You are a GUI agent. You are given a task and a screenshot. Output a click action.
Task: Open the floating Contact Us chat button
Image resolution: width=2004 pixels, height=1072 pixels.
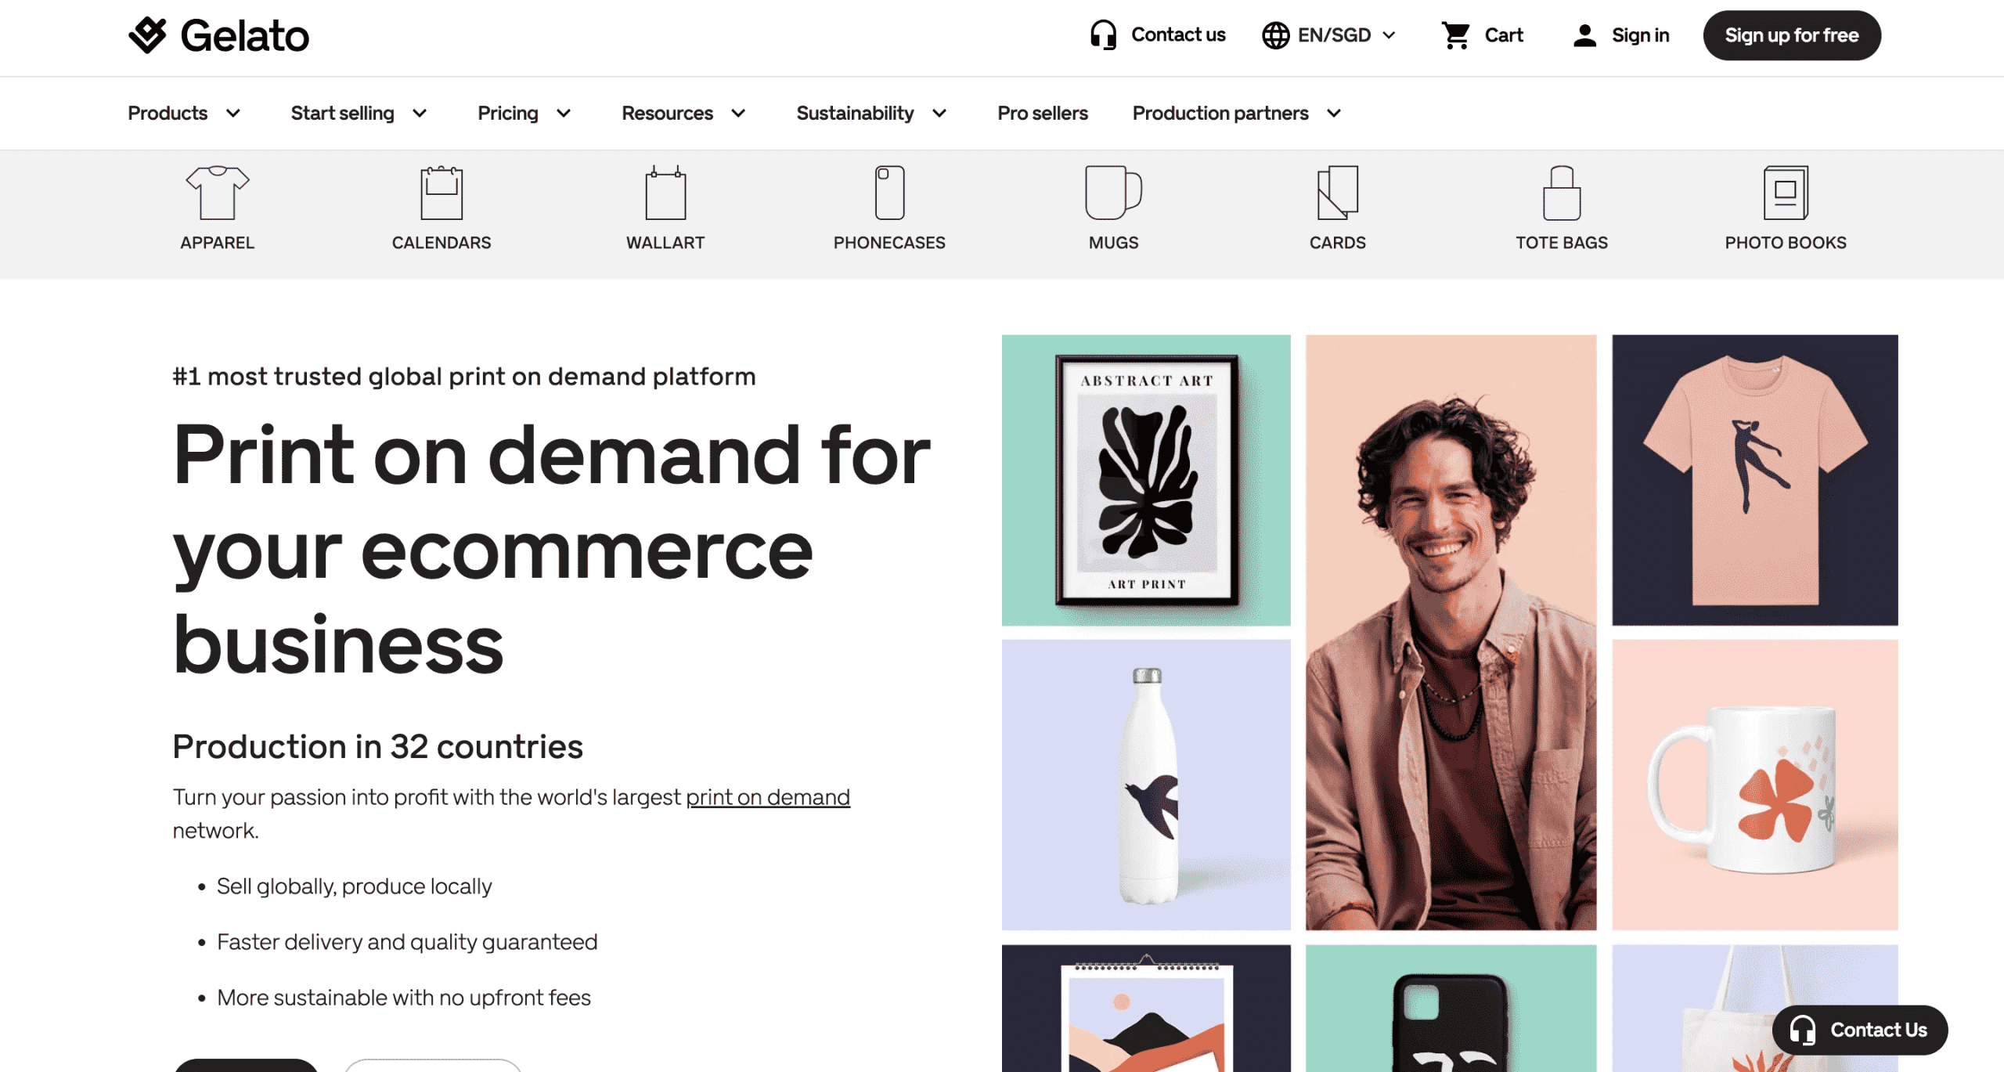coord(1859,1030)
